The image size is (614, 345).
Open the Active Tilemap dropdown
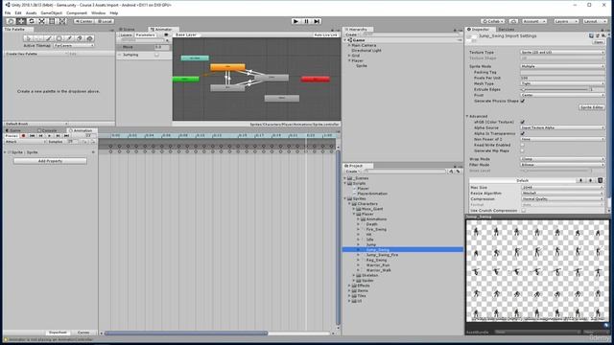point(74,45)
